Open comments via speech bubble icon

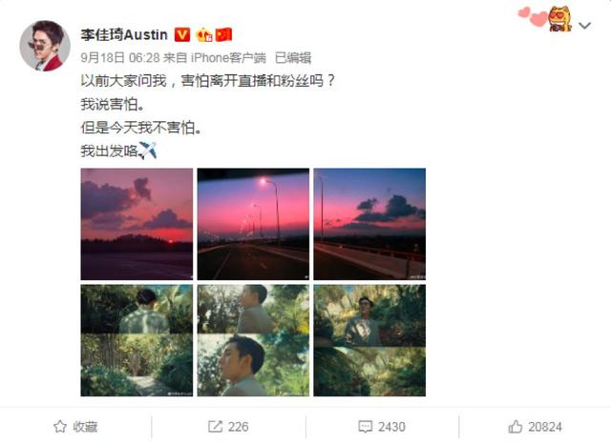pos(365,427)
